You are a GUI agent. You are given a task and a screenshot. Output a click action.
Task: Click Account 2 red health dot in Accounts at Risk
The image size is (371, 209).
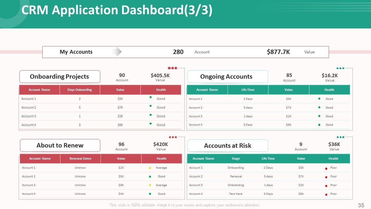click(326, 177)
